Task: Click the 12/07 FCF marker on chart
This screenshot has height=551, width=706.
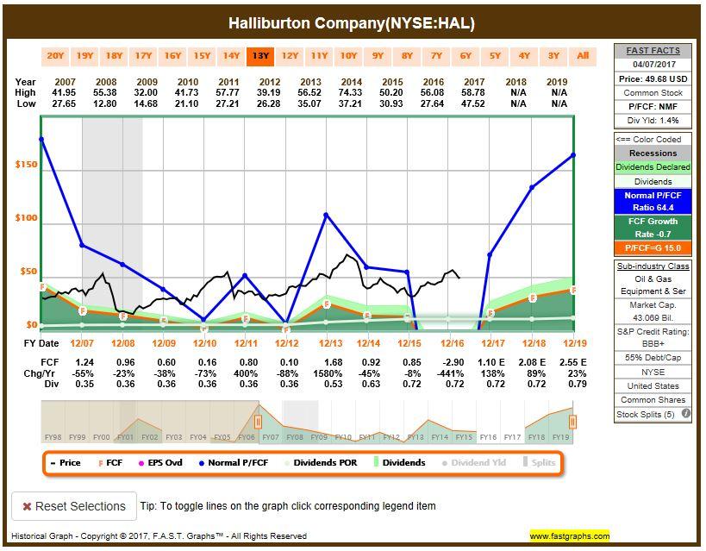Action: 83,310
